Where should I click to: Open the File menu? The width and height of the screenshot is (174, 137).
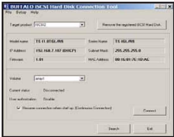9,12
